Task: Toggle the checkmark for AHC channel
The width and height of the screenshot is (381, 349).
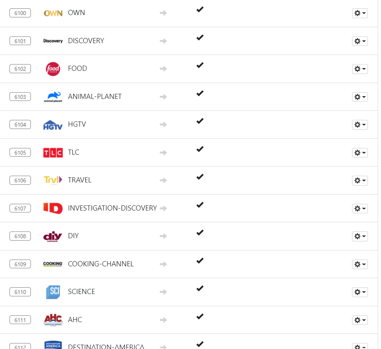Action: [200, 316]
